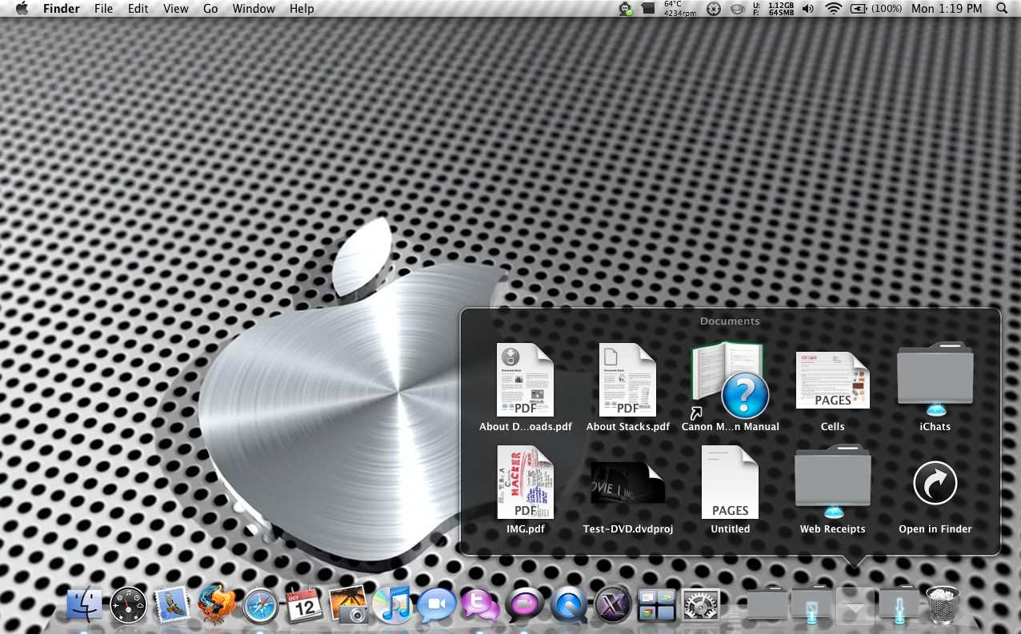Open the Wi-Fi status menu
This screenshot has height=634, width=1021.
pos(835,9)
